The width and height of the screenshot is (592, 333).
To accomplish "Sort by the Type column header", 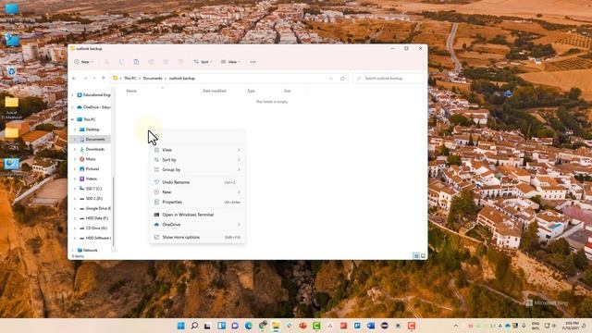I will [x=251, y=91].
